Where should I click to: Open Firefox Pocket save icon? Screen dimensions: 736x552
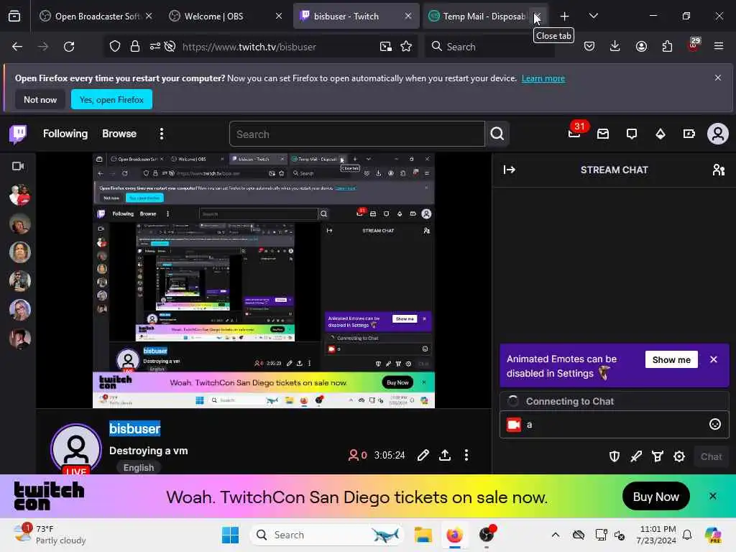click(x=589, y=46)
